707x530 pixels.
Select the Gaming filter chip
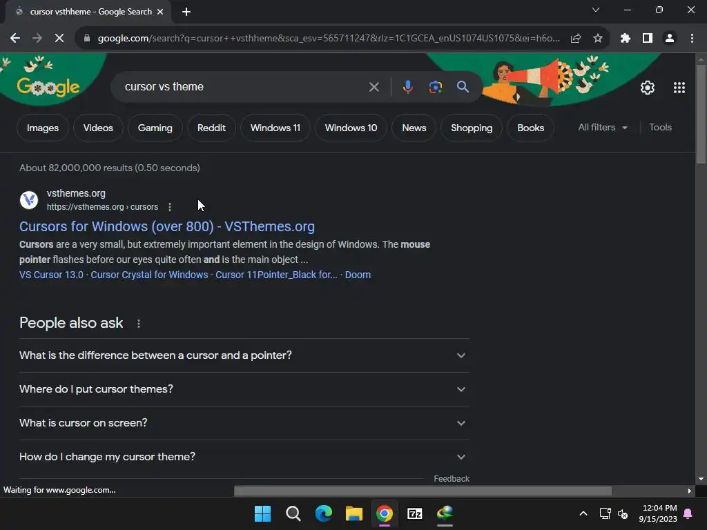click(155, 128)
